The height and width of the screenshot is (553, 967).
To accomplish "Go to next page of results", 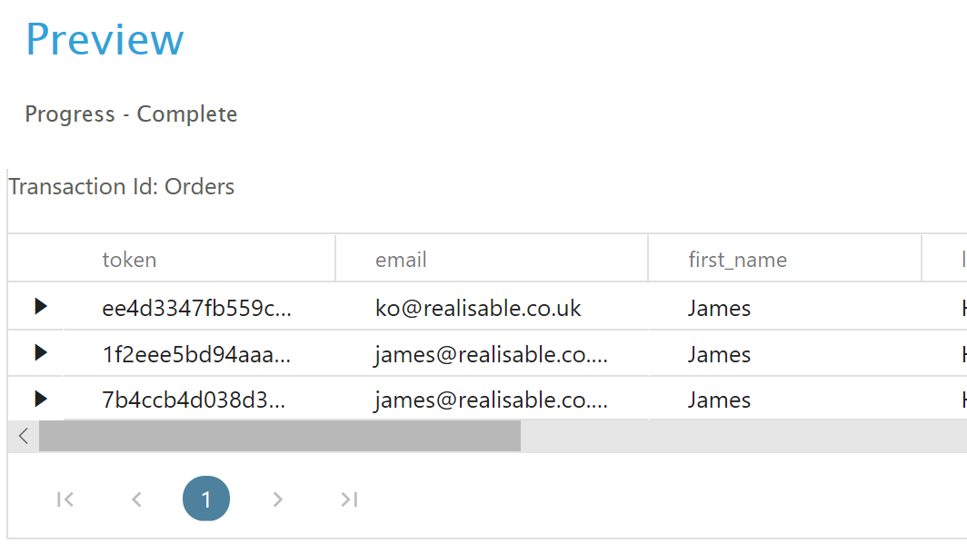I will pyautogui.click(x=278, y=499).
